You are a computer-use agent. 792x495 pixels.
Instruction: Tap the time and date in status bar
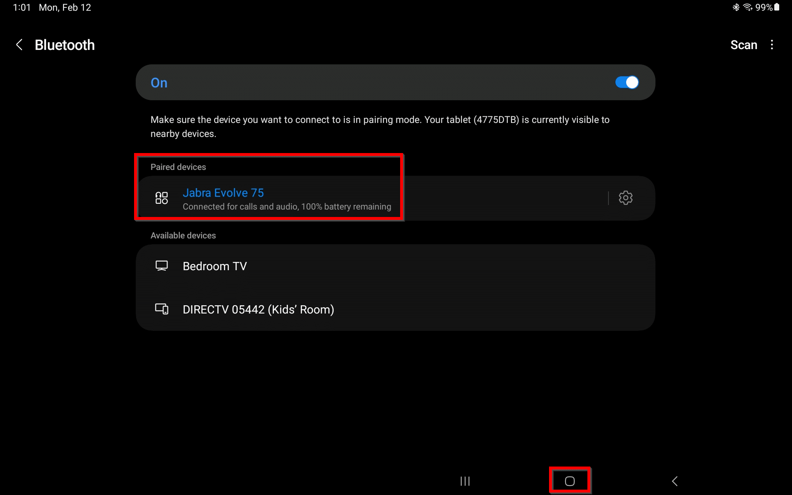tap(52, 7)
